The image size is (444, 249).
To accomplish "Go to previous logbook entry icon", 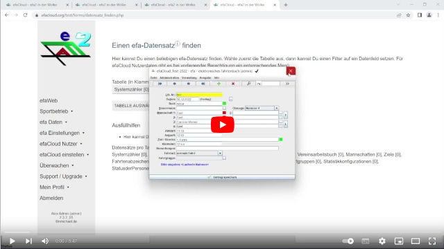I will click(174, 84).
